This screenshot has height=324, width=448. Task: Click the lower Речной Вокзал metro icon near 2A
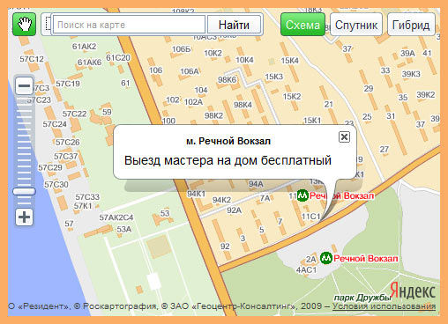[325, 258]
